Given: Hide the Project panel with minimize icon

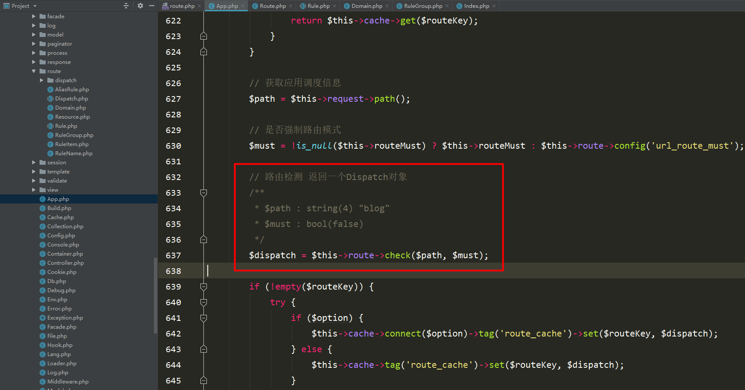Looking at the screenshot, I should pyautogui.click(x=152, y=6).
